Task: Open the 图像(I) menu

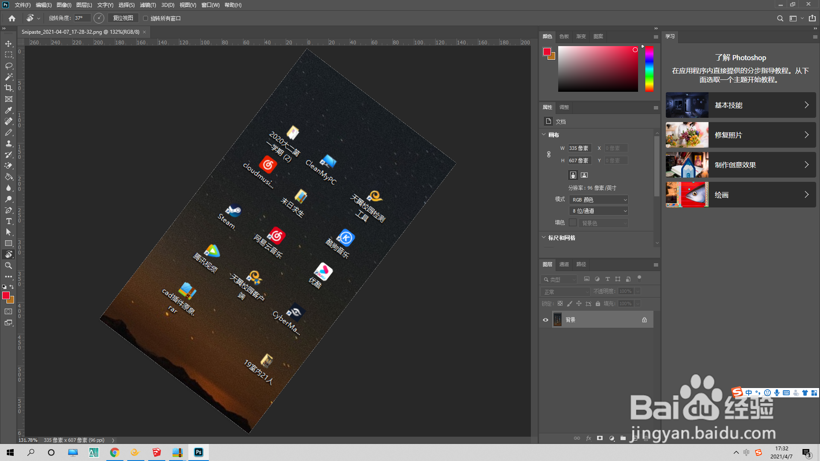Action: click(64, 5)
